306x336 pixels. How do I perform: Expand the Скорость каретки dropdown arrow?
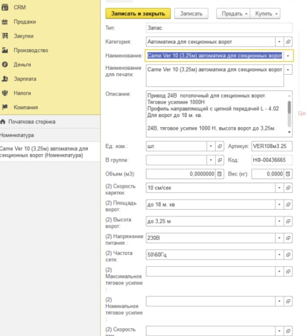pos(279,188)
